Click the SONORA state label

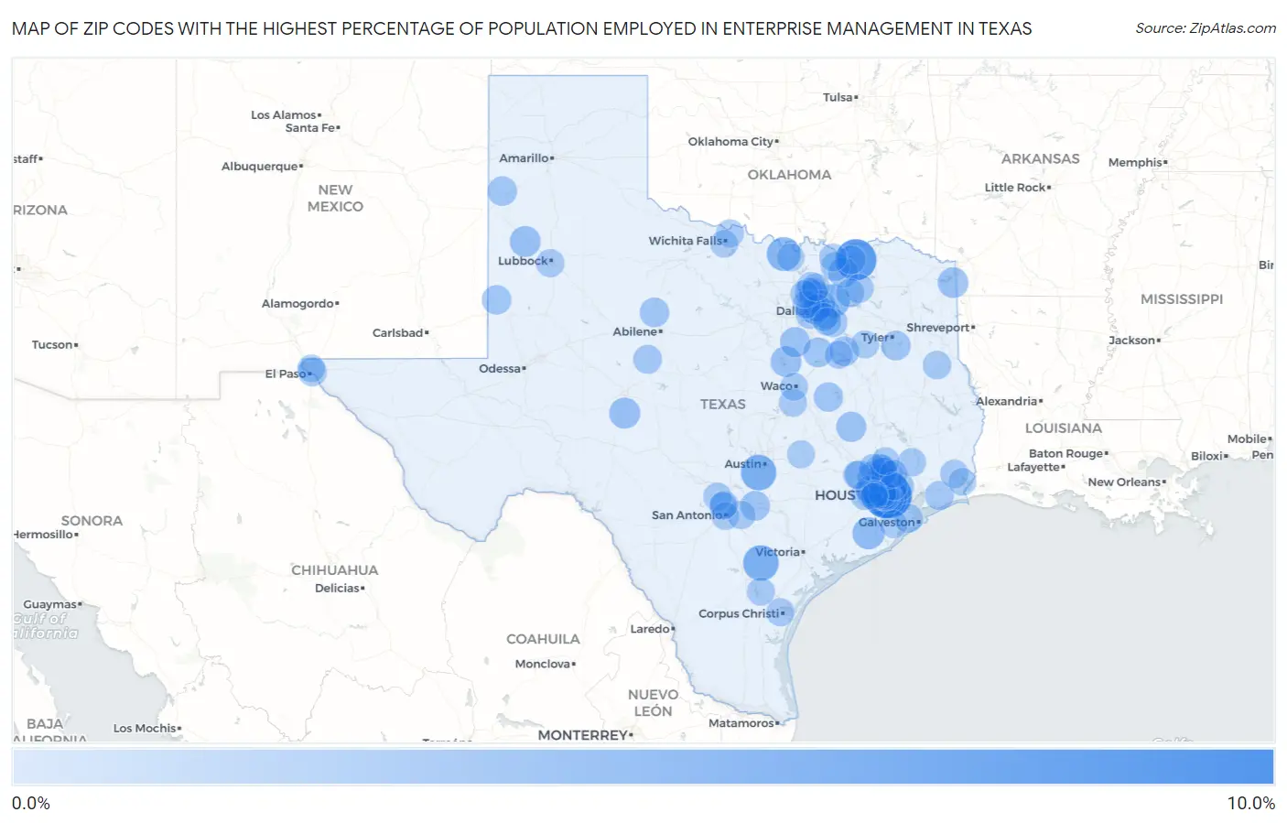(92, 521)
